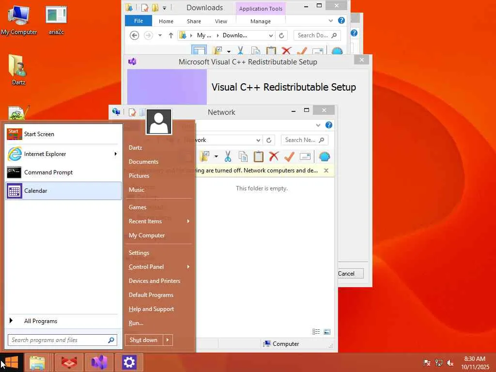Open My Computer from start menu
Screen dimensions: 496x372
click(147, 235)
